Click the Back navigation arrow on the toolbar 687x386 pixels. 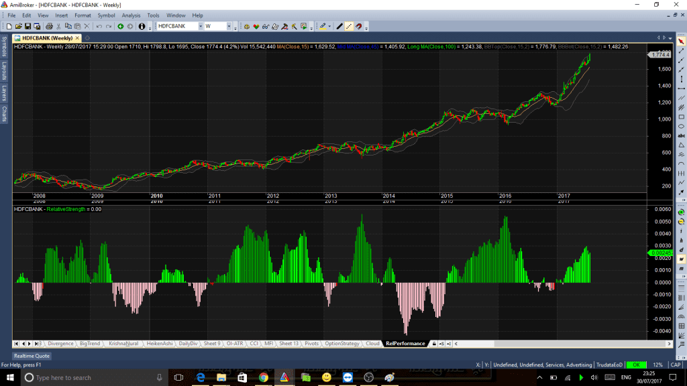pyautogui.click(x=121, y=26)
